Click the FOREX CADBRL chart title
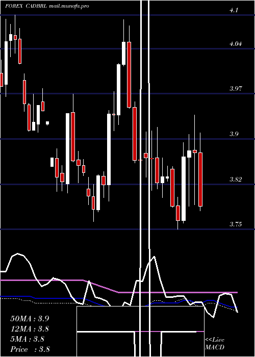Image resolution: width=255 pixels, height=357 pixels. (26, 6)
